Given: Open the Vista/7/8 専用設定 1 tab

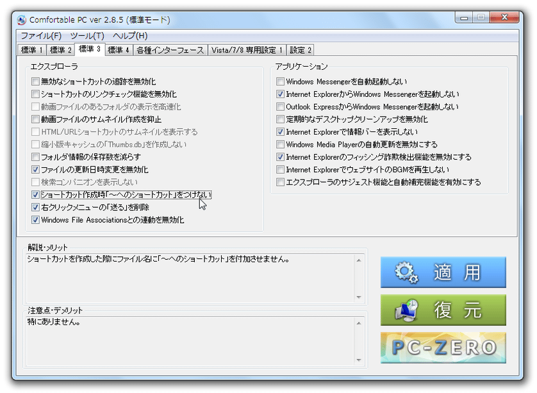Looking at the screenshot, I should pyautogui.click(x=247, y=50).
